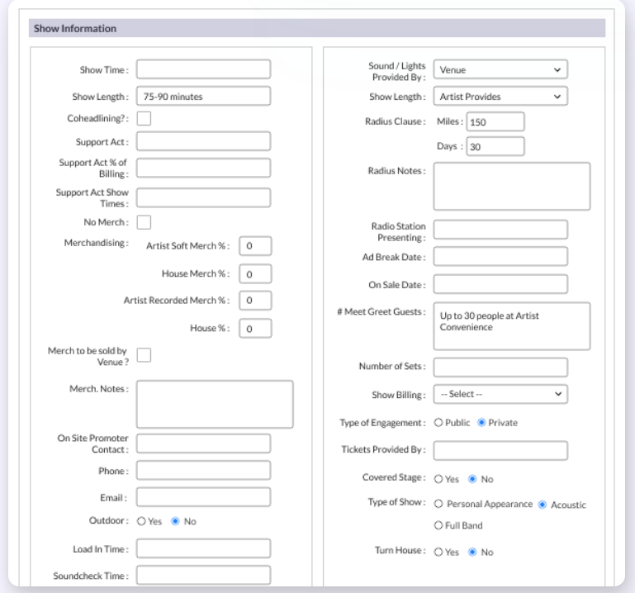The height and width of the screenshot is (593, 635).
Task: Select No for Covered Stage
Action: tap(472, 479)
